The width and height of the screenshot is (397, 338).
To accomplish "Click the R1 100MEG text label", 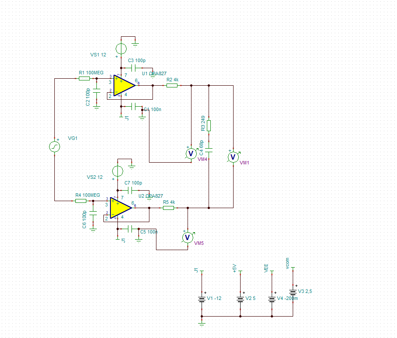I will point(91,73).
